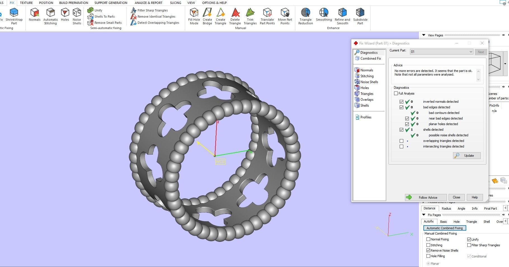Open SUPPORT GENERATION tab

[111, 3]
